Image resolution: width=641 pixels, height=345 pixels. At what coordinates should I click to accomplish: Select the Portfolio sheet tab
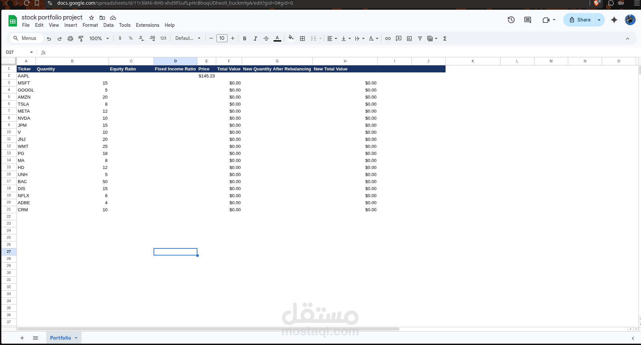[x=64, y=338]
